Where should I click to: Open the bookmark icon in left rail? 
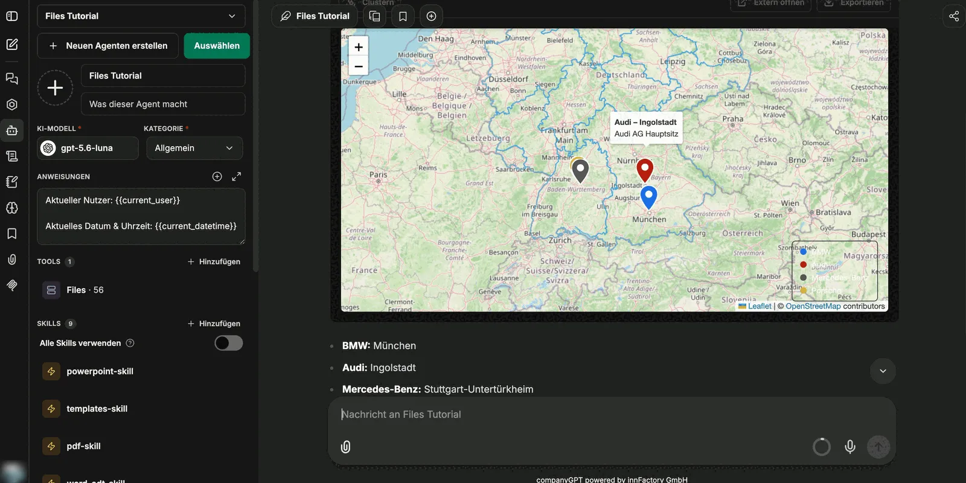click(x=11, y=234)
